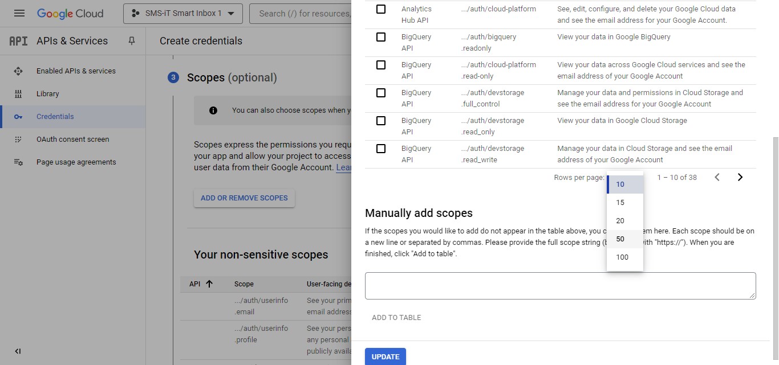Image resolution: width=779 pixels, height=365 pixels.
Task: Open the SMS-iT Smart Inbox 1 project selector
Action: point(182,13)
